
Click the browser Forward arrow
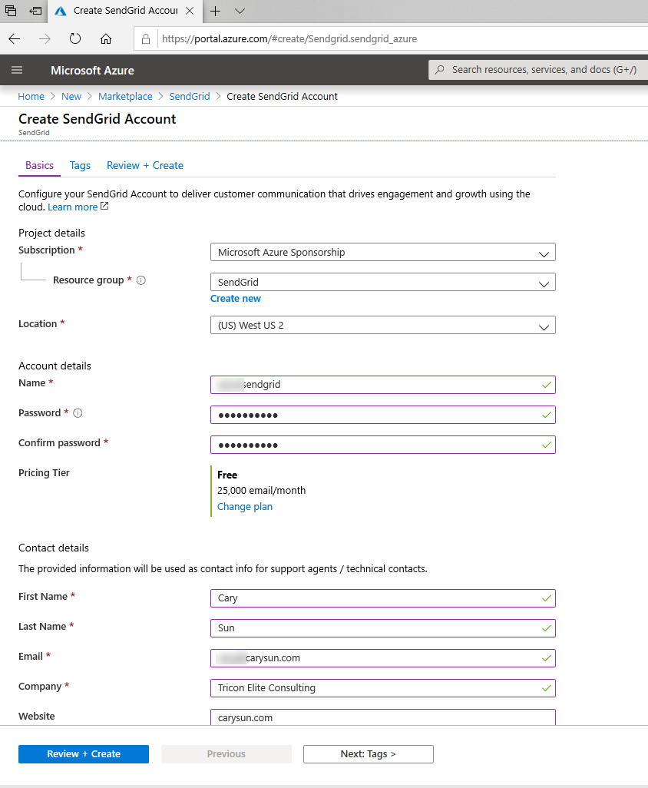(45, 38)
